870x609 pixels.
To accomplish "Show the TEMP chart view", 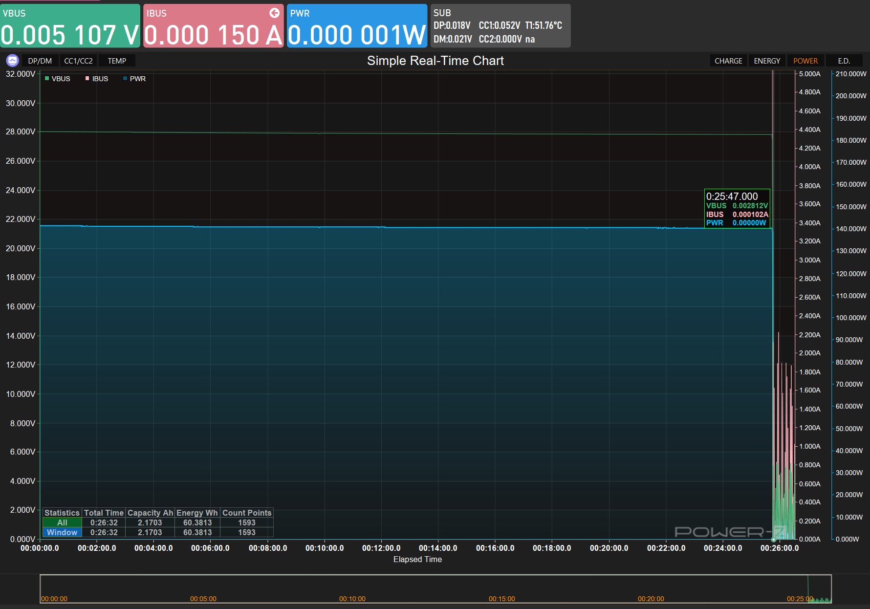I will (117, 61).
